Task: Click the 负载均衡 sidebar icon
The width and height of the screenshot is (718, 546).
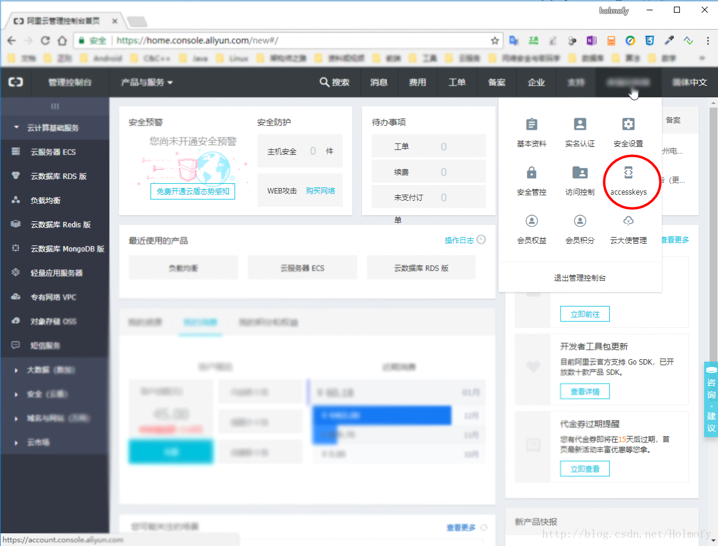Action: pos(16,200)
